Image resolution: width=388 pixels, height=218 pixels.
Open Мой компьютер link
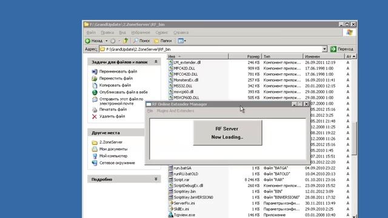[x=113, y=156]
